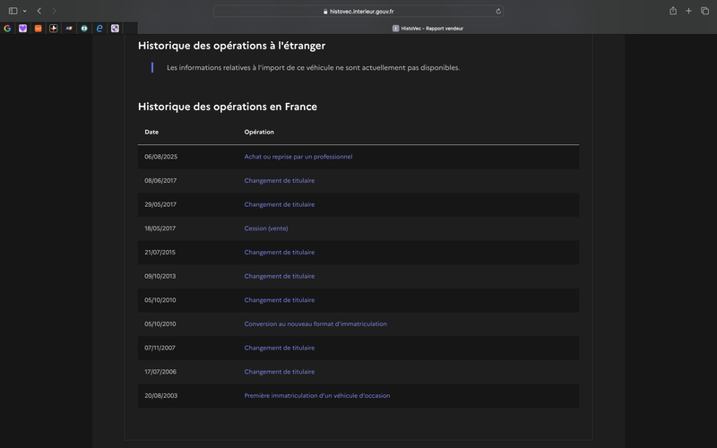Screen dimensions: 717x448
Task: Focus the histovec.interieur.gouv.fr address bar
Action: (x=358, y=12)
